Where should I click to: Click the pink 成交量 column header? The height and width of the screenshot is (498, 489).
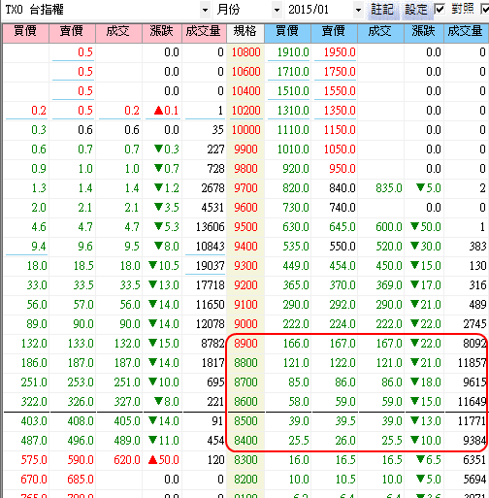coord(204,33)
